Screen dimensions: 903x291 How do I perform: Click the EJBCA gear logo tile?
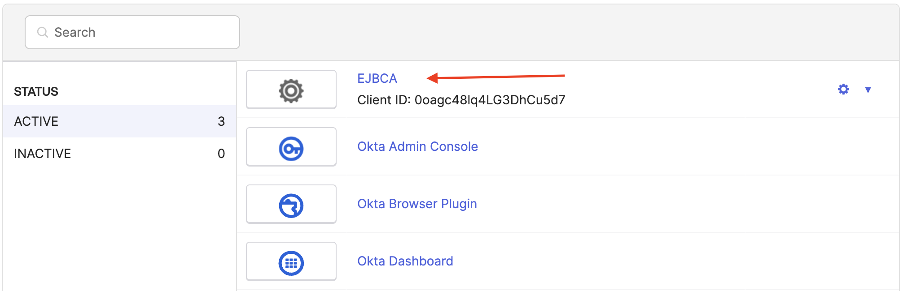point(291,90)
